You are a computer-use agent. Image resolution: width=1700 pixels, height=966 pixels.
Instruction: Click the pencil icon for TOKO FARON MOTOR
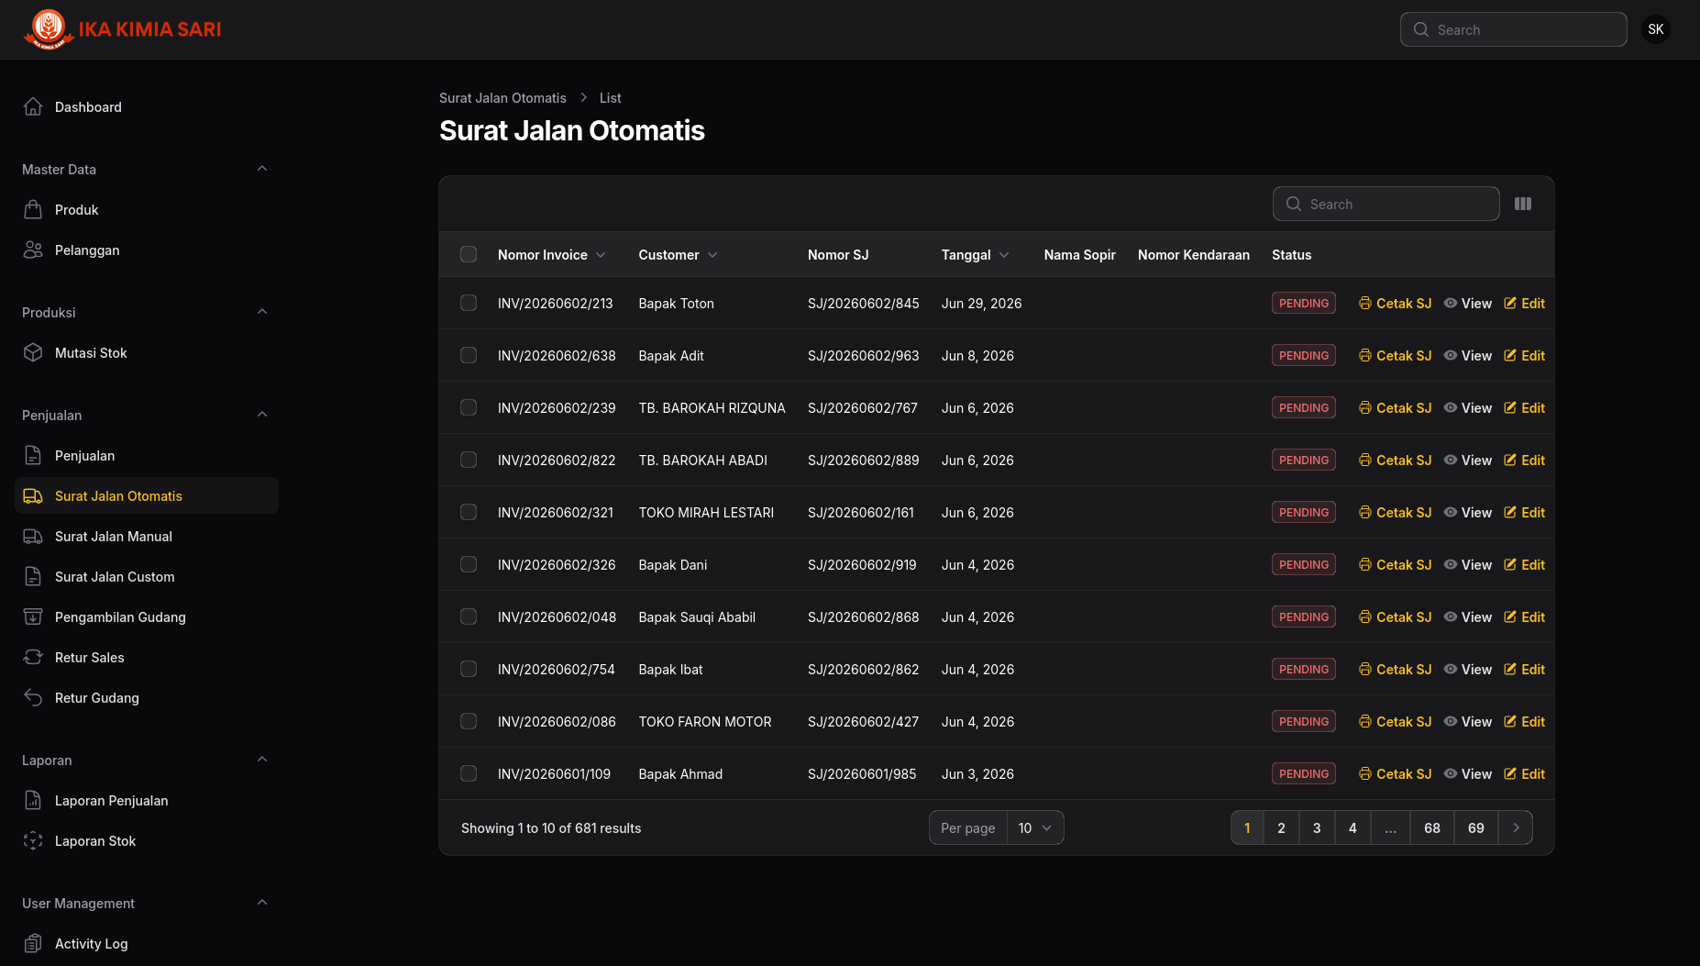point(1510,721)
